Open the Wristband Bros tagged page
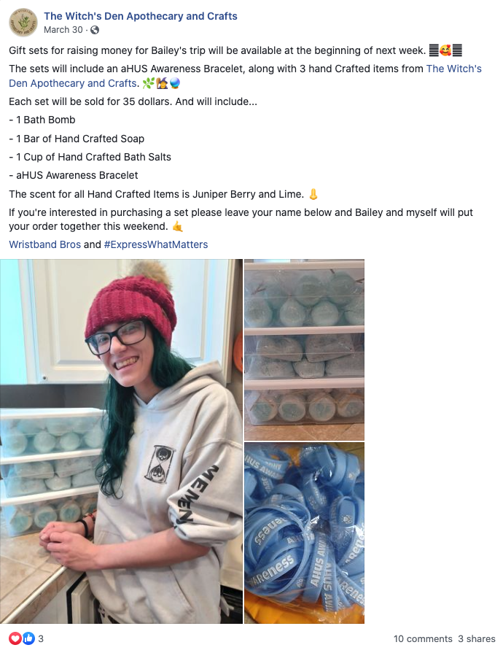This screenshot has height=653, width=503. (45, 244)
